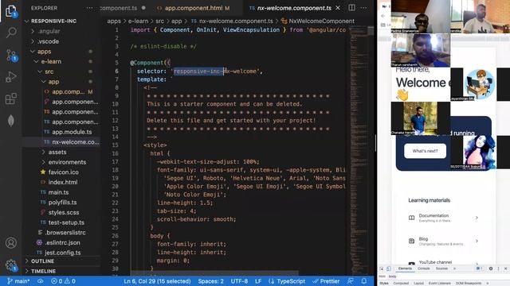Open Source Control view icon
Image resolution: width=510 pixels, height=286 pixels.
(11, 56)
